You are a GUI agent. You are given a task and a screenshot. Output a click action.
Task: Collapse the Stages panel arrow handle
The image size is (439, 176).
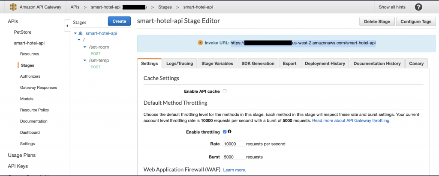(x=67, y=26)
